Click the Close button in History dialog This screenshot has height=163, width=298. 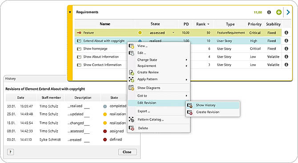pyautogui.click(x=127, y=152)
